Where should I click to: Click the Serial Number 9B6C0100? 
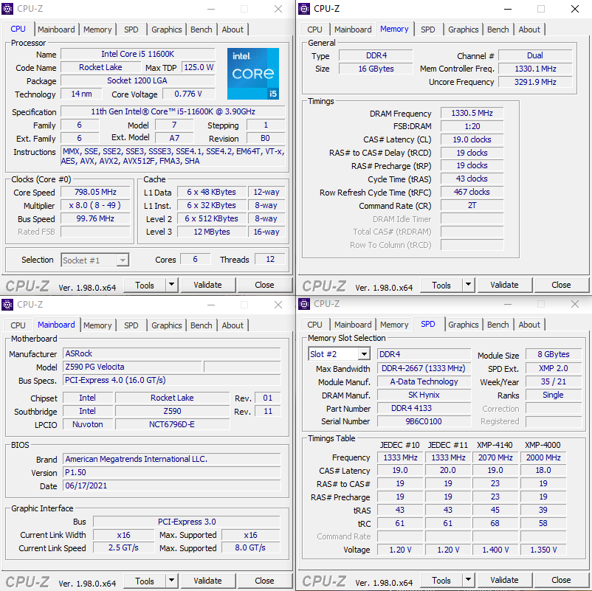click(424, 421)
